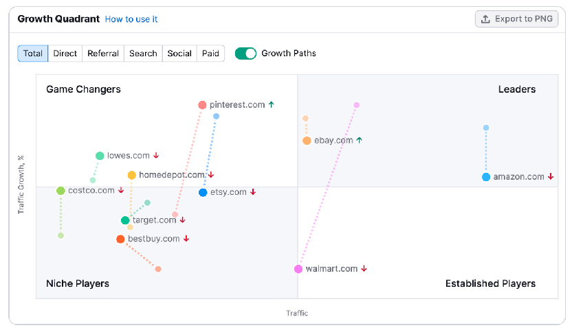Click amazon.com's faded previous-position point
Viewport: 572px width, 330px height.
coord(486,128)
